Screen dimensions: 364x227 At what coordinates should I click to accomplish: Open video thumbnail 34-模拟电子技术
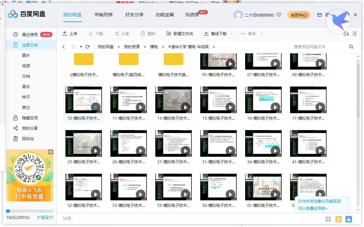263,143
